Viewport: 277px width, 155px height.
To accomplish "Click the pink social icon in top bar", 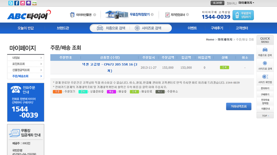I will point(23,3).
